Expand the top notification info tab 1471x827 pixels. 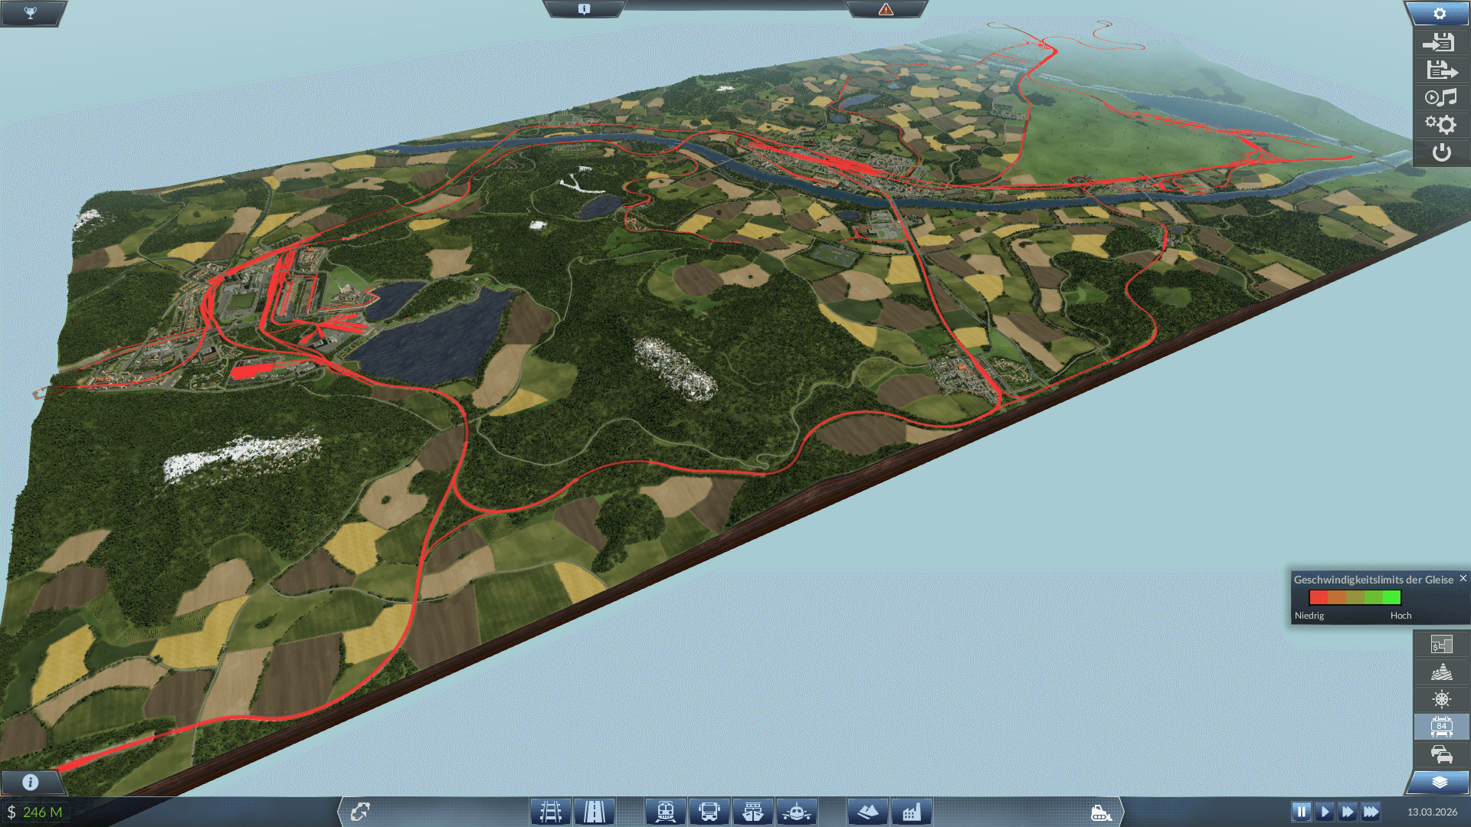coord(584,9)
